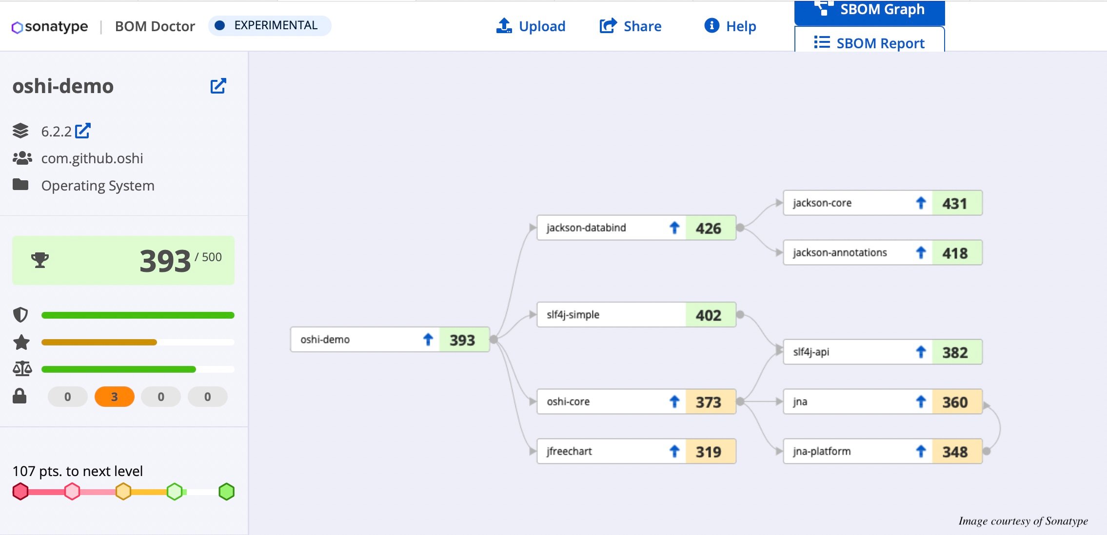Viewport: 1107px width, 535px height.
Task: Switch to SBOM Report tab
Action: [870, 43]
